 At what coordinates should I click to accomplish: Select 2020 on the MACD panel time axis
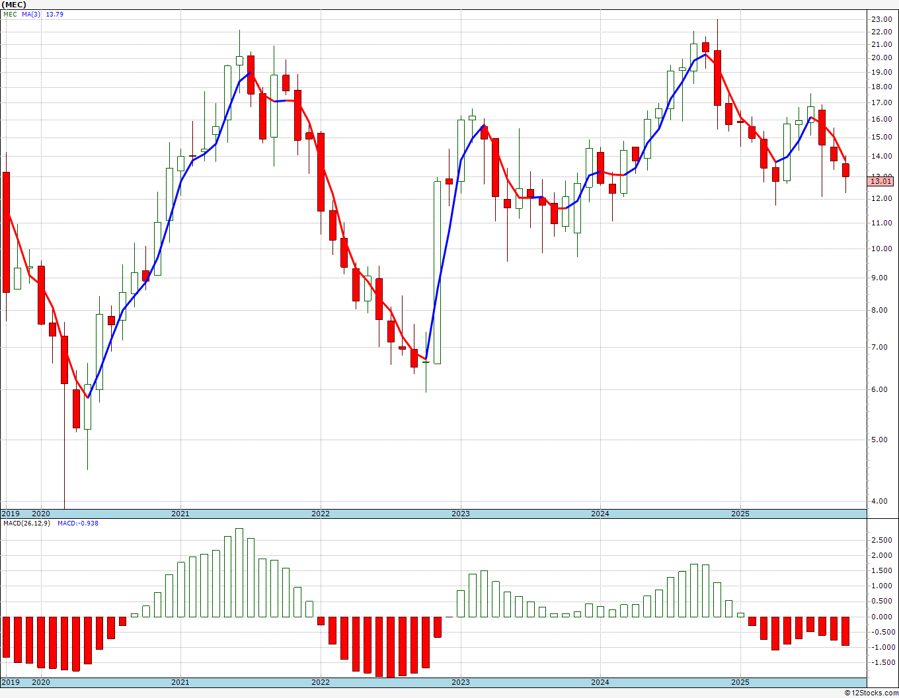(x=41, y=682)
